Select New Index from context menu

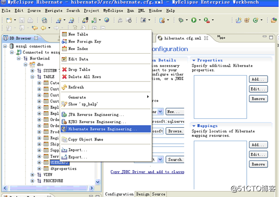pyautogui.click(x=106, y=49)
